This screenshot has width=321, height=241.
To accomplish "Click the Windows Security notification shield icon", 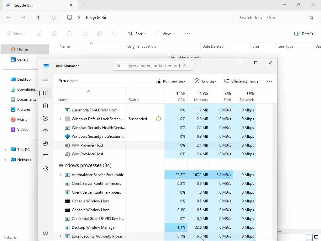I will (67, 137).
